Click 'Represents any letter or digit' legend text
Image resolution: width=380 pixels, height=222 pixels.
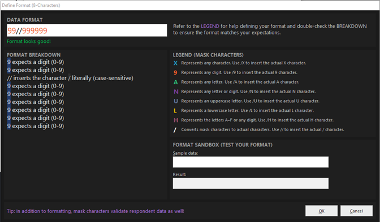pos(248,92)
